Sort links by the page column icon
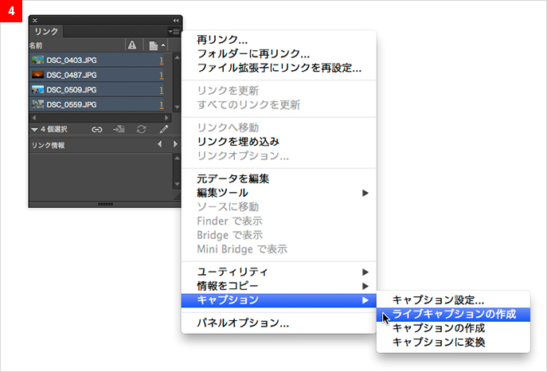This screenshot has width=547, height=372. pos(152,45)
